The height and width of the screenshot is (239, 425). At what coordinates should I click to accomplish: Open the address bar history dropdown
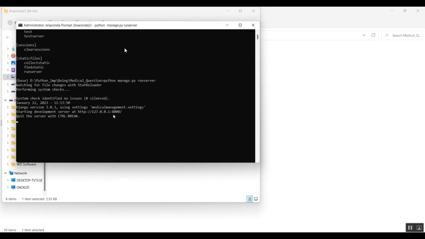(364, 35)
